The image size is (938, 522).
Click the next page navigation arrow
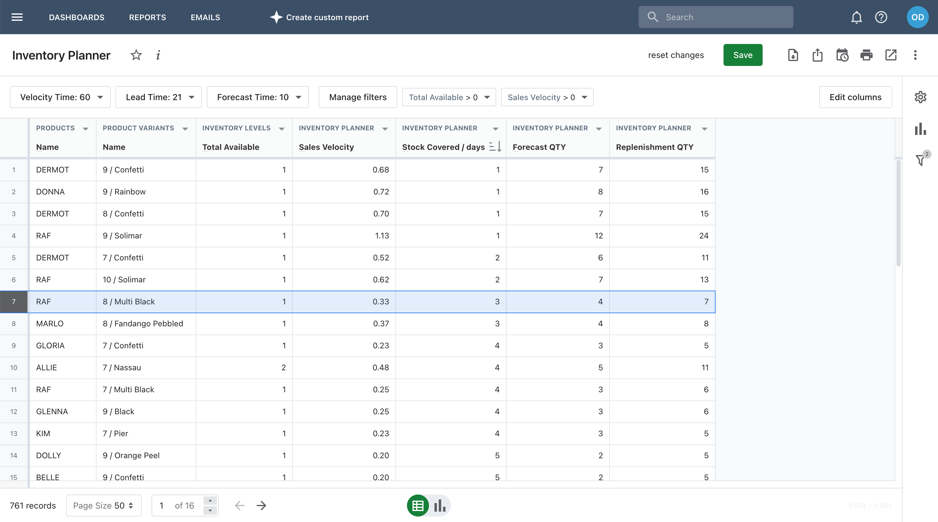pos(261,504)
